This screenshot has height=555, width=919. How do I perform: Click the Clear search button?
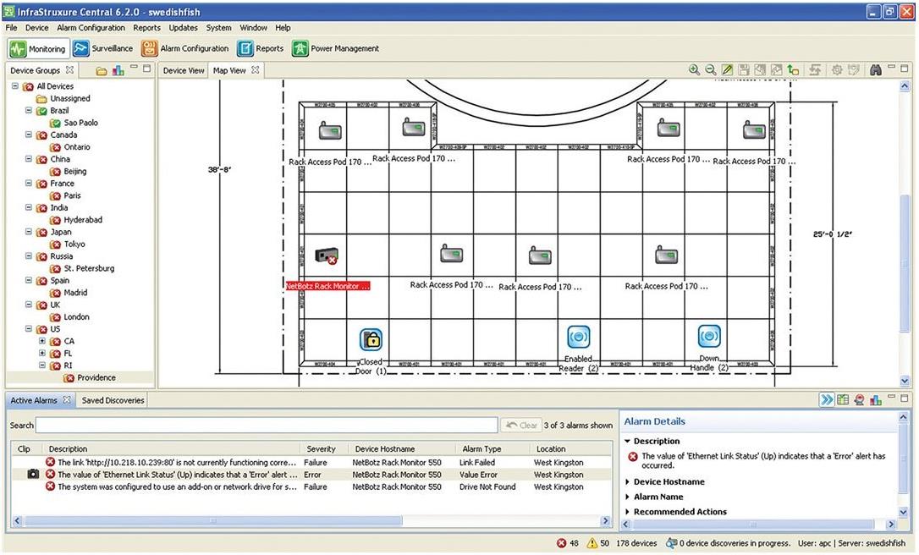click(521, 425)
